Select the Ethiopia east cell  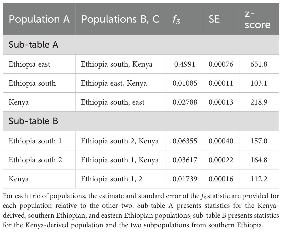(29, 64)
